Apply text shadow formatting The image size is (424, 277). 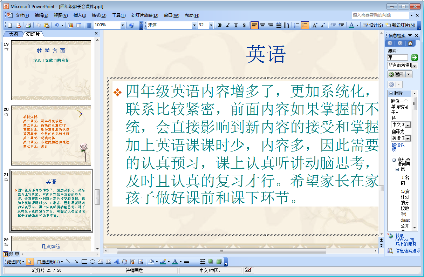coord(244,25)
